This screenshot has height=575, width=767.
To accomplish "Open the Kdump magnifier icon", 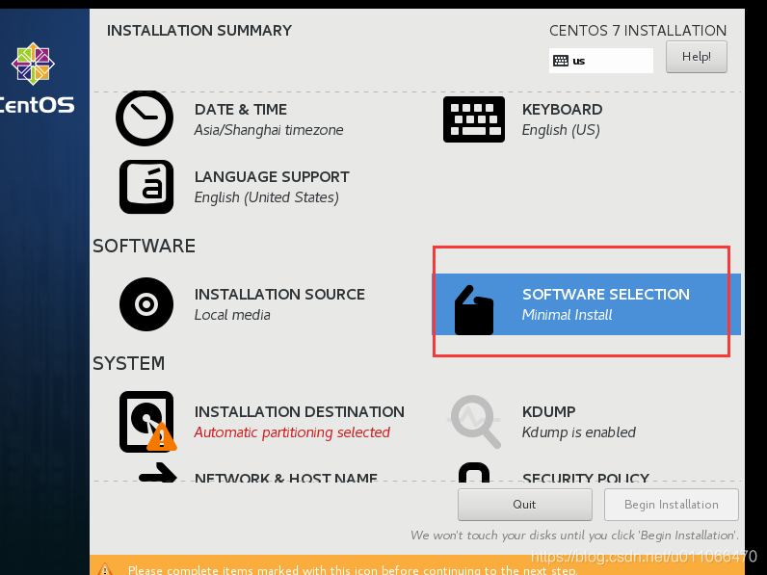I will click(x=474, y=422).
